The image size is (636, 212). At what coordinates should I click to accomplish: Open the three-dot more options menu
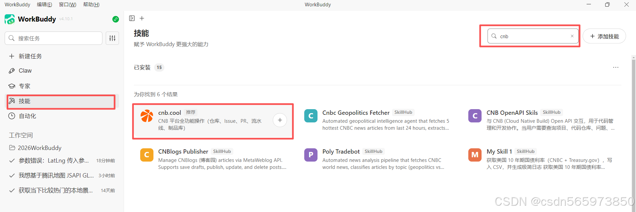(x=616, y=67)
